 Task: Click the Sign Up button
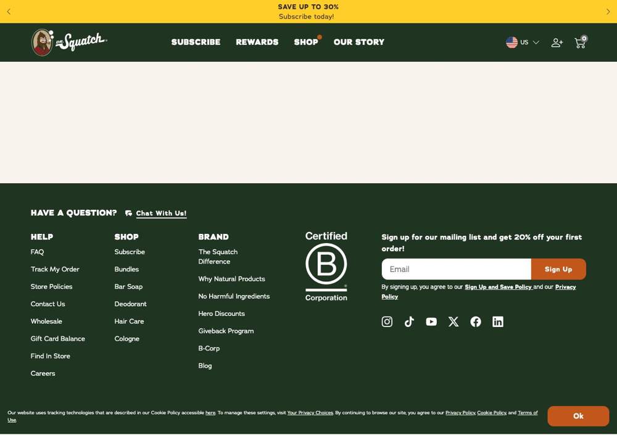click(558, 269)
